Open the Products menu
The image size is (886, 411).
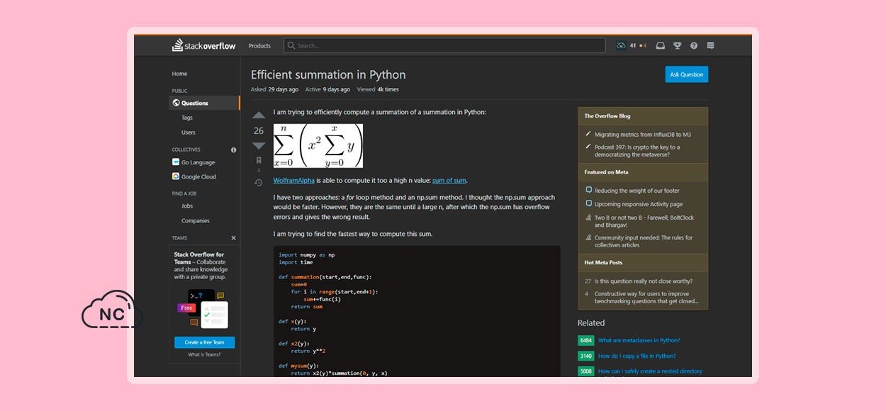(259, 46)
